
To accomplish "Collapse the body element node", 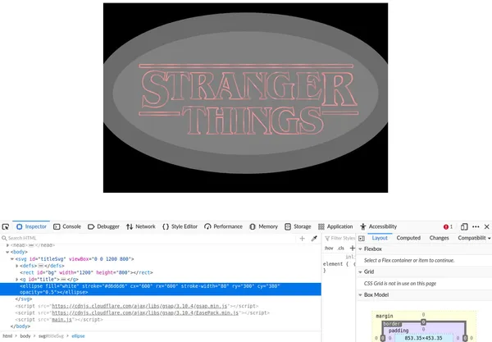I will [7, 252].
